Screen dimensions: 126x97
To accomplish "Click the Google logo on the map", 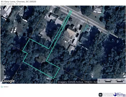I will [x=8, y=81].
